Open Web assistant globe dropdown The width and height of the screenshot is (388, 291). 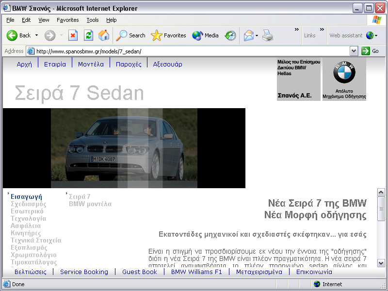(x=372, y=35)
